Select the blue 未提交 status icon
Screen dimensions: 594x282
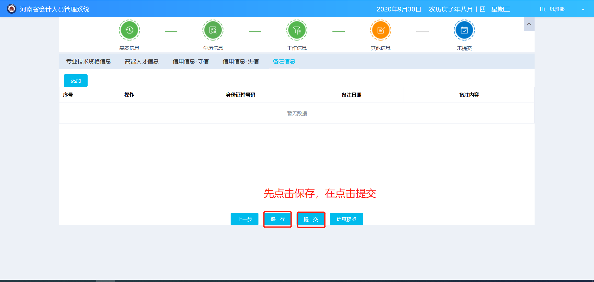pos(464,30)
